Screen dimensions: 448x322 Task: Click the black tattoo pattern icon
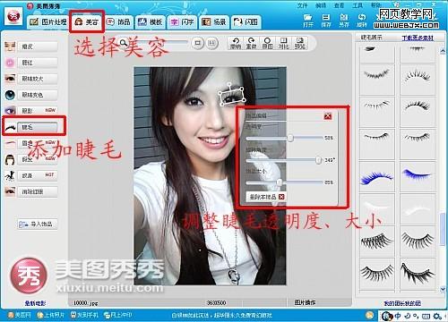[x=10, y=175]
